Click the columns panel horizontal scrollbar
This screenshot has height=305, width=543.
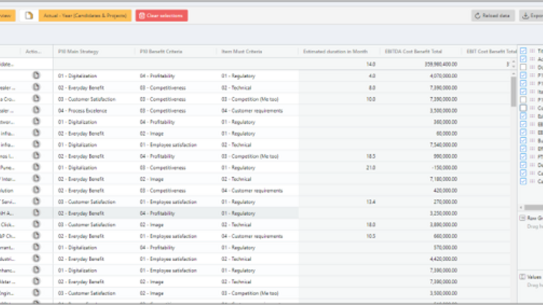[x=531, y=207]
